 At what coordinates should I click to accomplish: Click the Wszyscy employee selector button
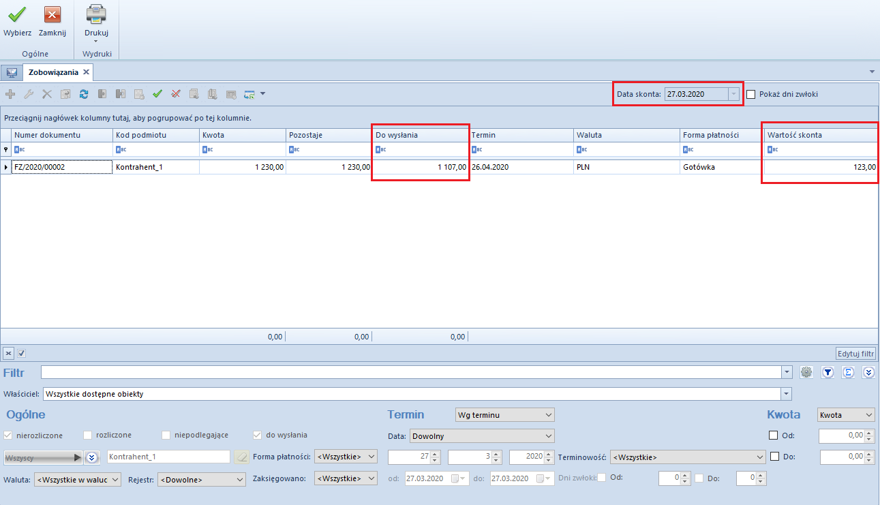point(44,457)
